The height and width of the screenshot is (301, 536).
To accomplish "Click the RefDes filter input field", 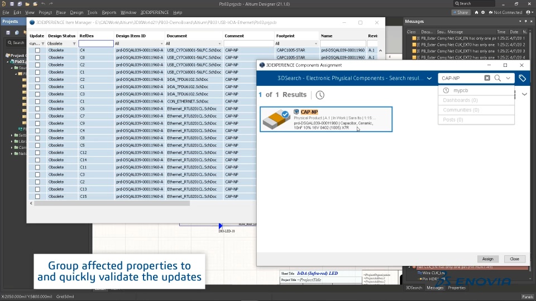I will click(95, 43).
